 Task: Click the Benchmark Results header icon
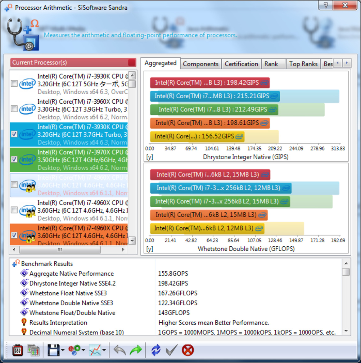click(16, 263)
